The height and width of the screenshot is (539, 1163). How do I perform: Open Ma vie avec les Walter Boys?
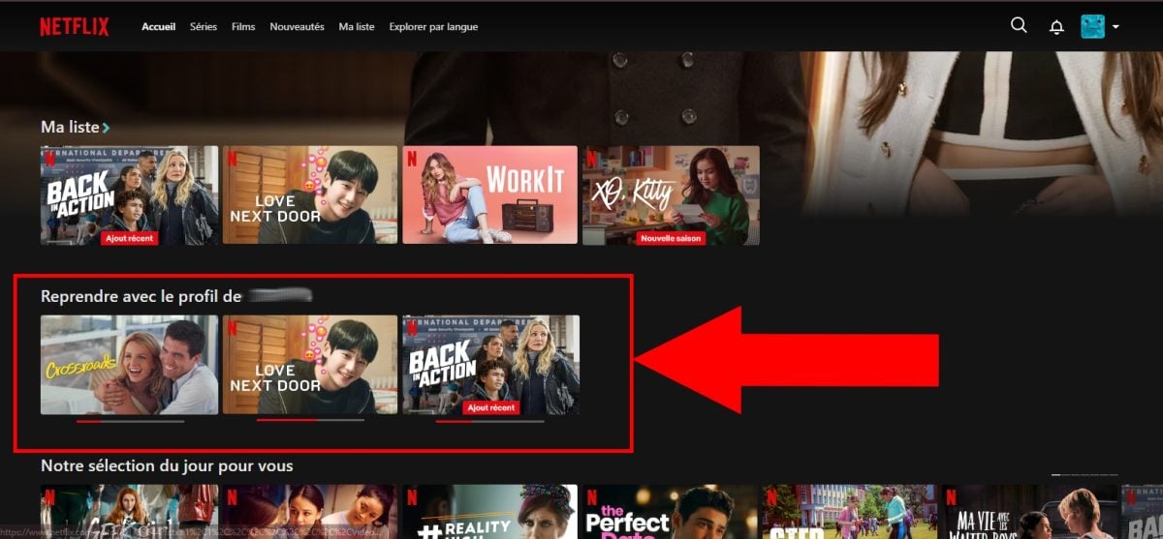coord(1029,512)
